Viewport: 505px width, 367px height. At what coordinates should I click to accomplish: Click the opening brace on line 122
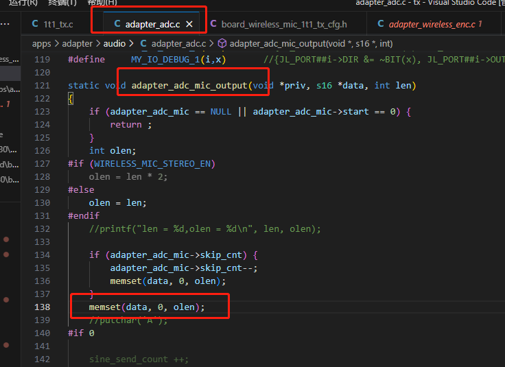pos(71,99)
